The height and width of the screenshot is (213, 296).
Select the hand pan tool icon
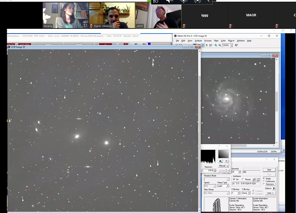(207, 45)
